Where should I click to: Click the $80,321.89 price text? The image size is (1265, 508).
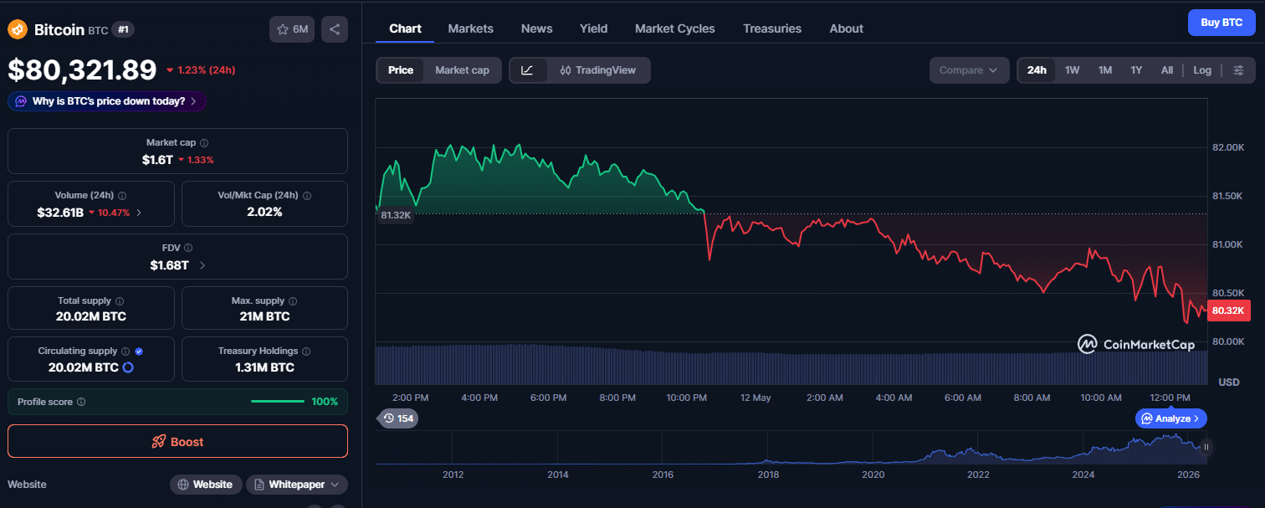(x=82, y=69)
